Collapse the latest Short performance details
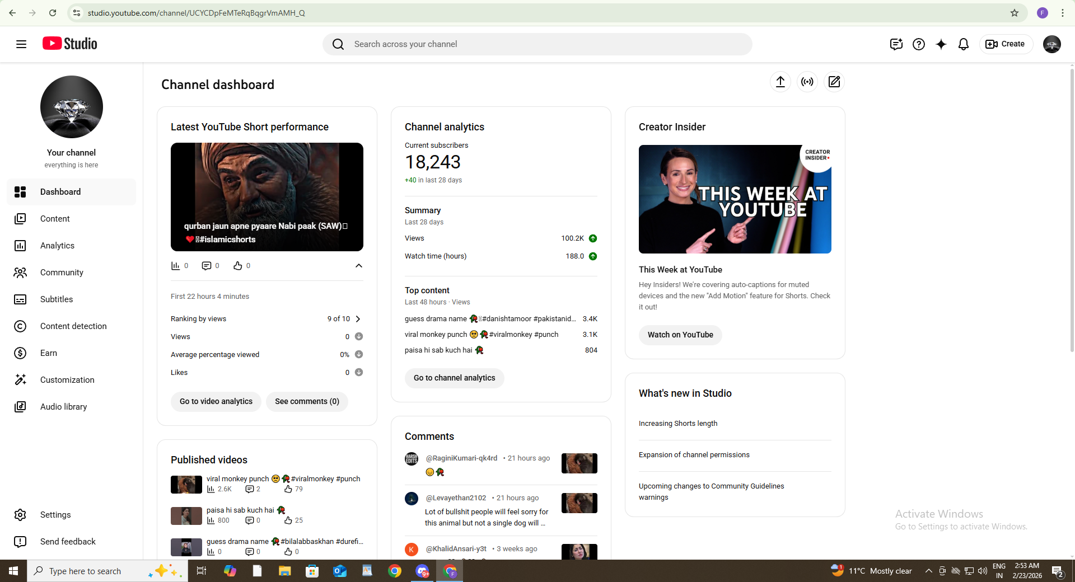Image resolution: width=1075 pixels, height=582 pixels. coord(358,266)
